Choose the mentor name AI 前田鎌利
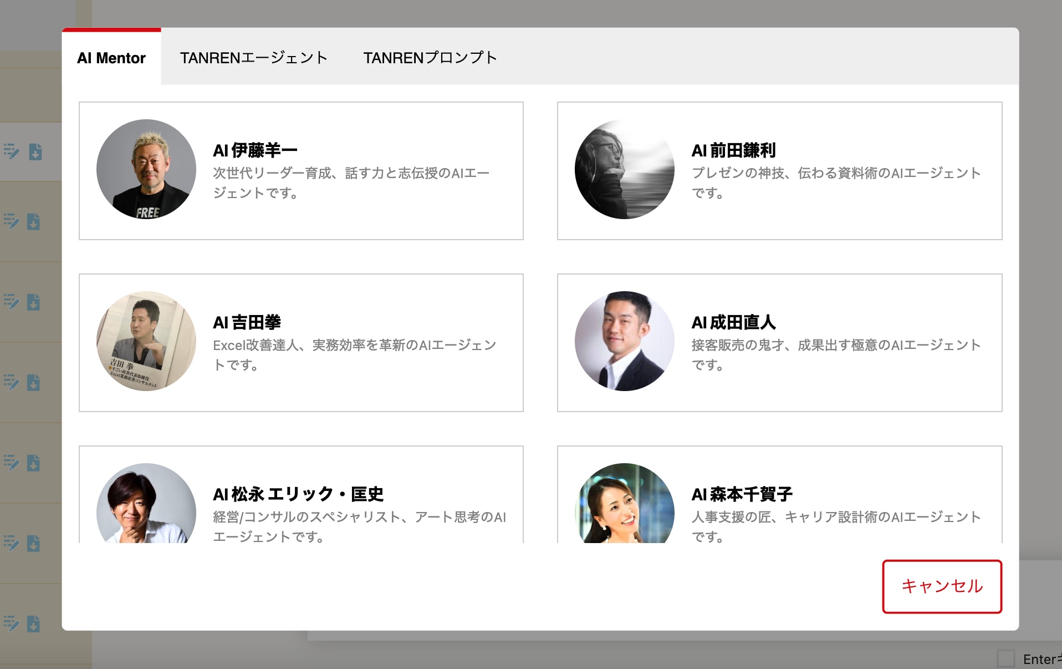The width and height of the screenshot is (1062, 669). pyautogui.click(x=733, y=150)
